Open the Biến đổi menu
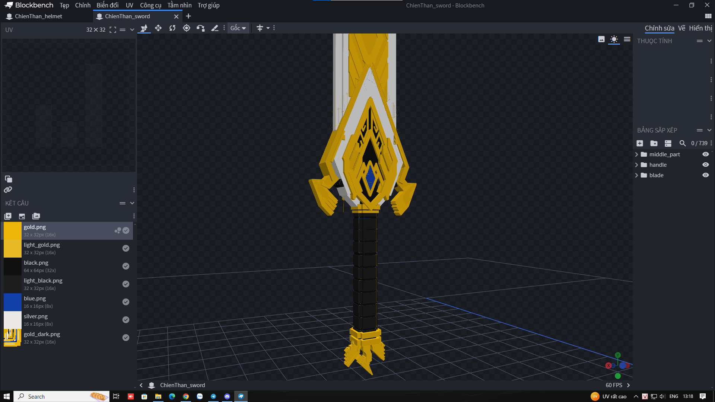Screen dimensions: 715x402 click(107, 5)
